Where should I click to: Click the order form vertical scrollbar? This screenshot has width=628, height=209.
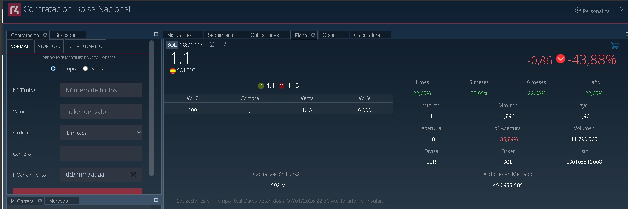[x=151, y=108]
